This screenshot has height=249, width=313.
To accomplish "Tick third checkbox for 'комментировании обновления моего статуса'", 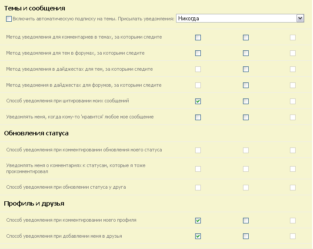I will tap(293, 150).
